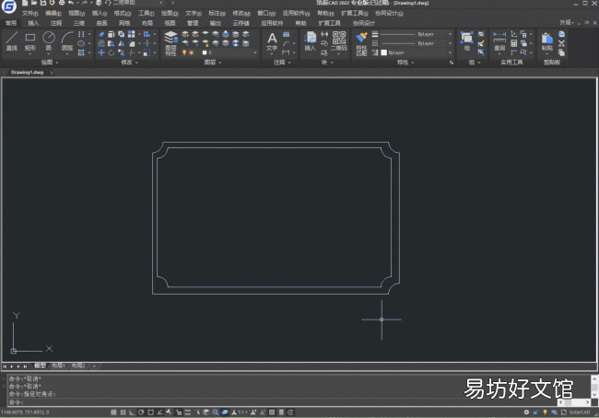Expand the Layer (图层) panel
This screenshot has width=599, height=418.
pyautogui.click(x=212, y=63)
